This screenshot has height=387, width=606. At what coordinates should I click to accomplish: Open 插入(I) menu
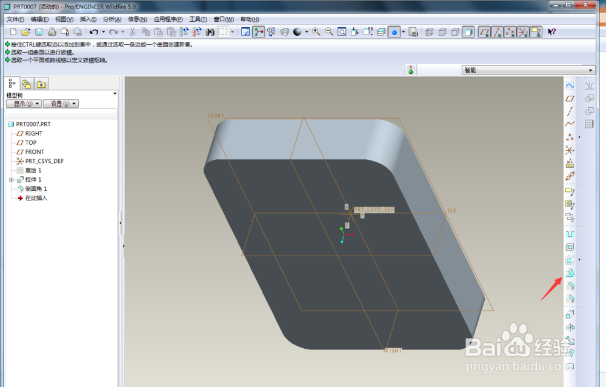click(88, 19)
